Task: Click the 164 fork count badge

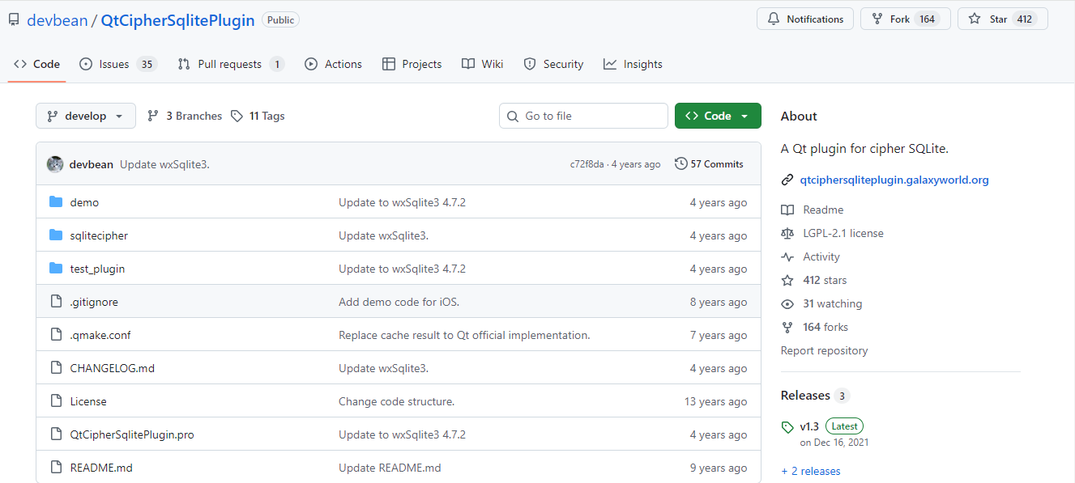Action: click(927, 19)
